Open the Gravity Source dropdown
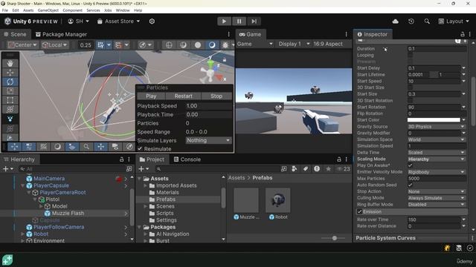This screenshot has width=476, height=267. [x=437, y=127]
